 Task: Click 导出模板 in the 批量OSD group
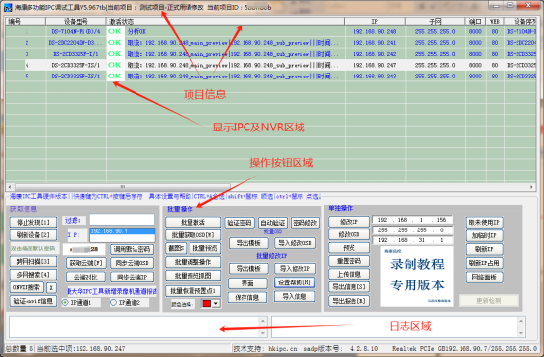[248, 243]
